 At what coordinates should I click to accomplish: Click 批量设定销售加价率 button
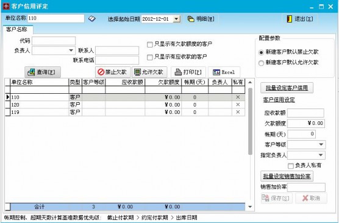click(287, 176)
